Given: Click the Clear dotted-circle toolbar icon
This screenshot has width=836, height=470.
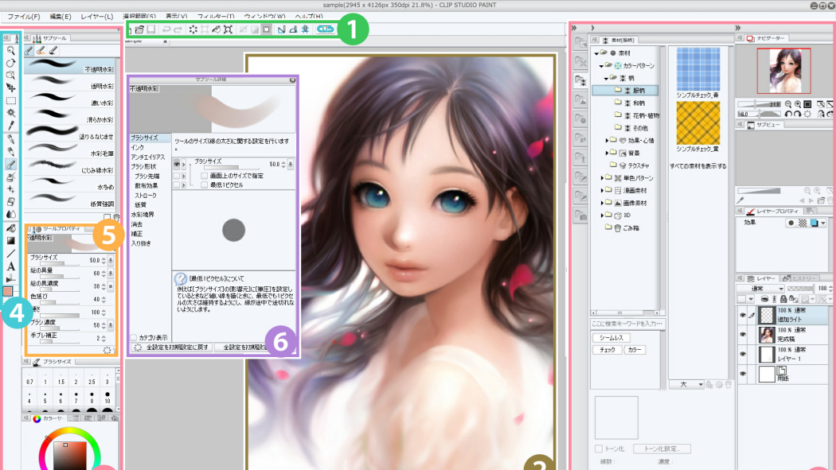Looking at the screenshot, I should (x=193, y=29).
